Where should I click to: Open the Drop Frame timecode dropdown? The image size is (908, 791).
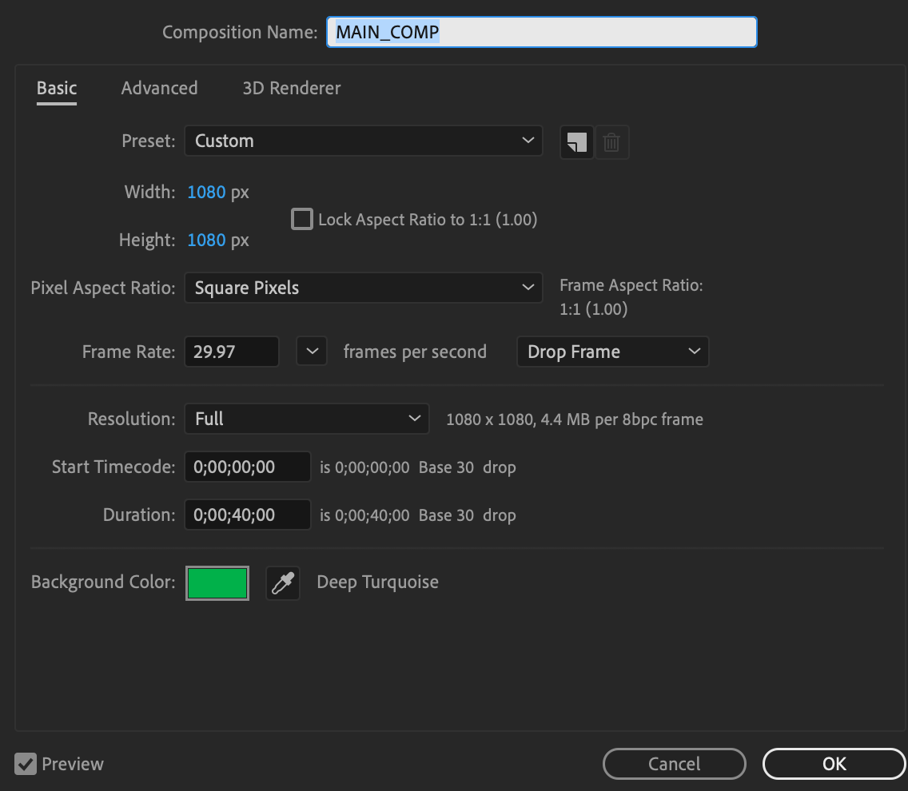(612, 352)
